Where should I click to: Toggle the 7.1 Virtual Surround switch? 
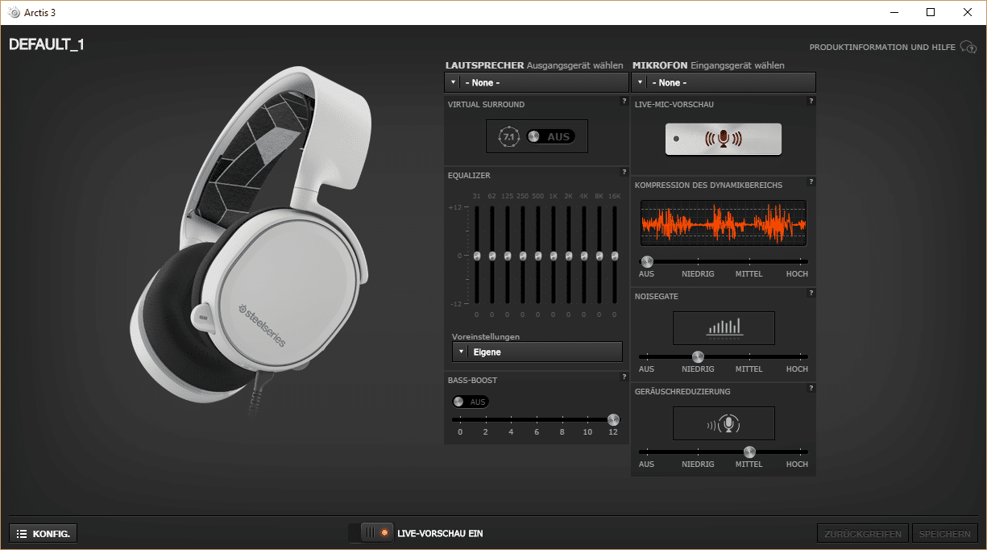click(x=549, y=137)
